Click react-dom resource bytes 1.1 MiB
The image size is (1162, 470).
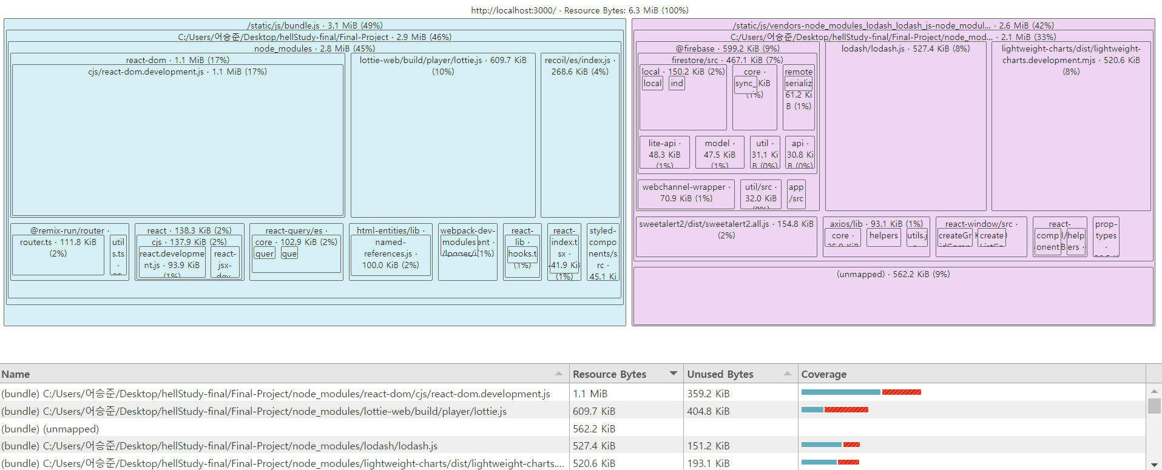click(590, 394)
